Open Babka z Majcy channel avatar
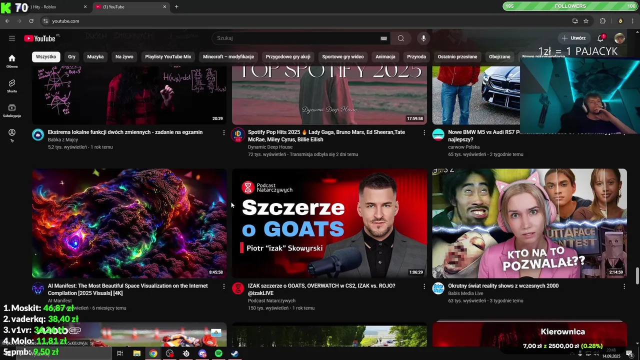640x360 pixels. coord(38,134)
